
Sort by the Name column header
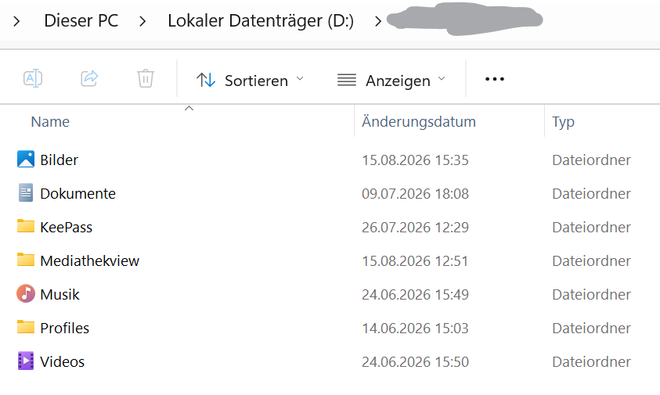tap(50, 121)
